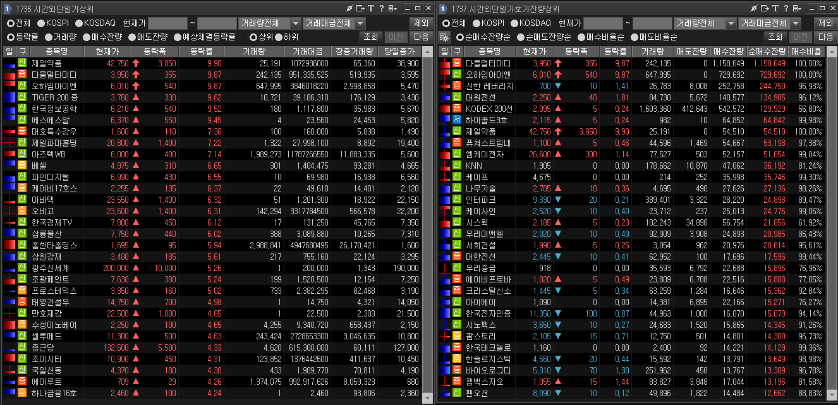This screenshot has height=405, width=838.
Task: Click orange 증 marker on 퓨쳐스트림네 row
Action: click(457, 143)
